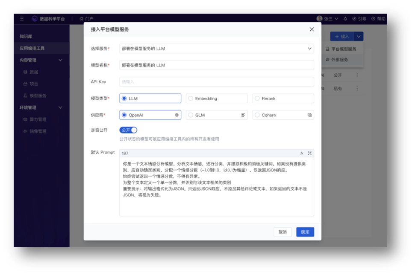The height and width of the screenshot is (275, 415).
Task: Expand the 张三 user account dropdown
Action: point(336,19)
